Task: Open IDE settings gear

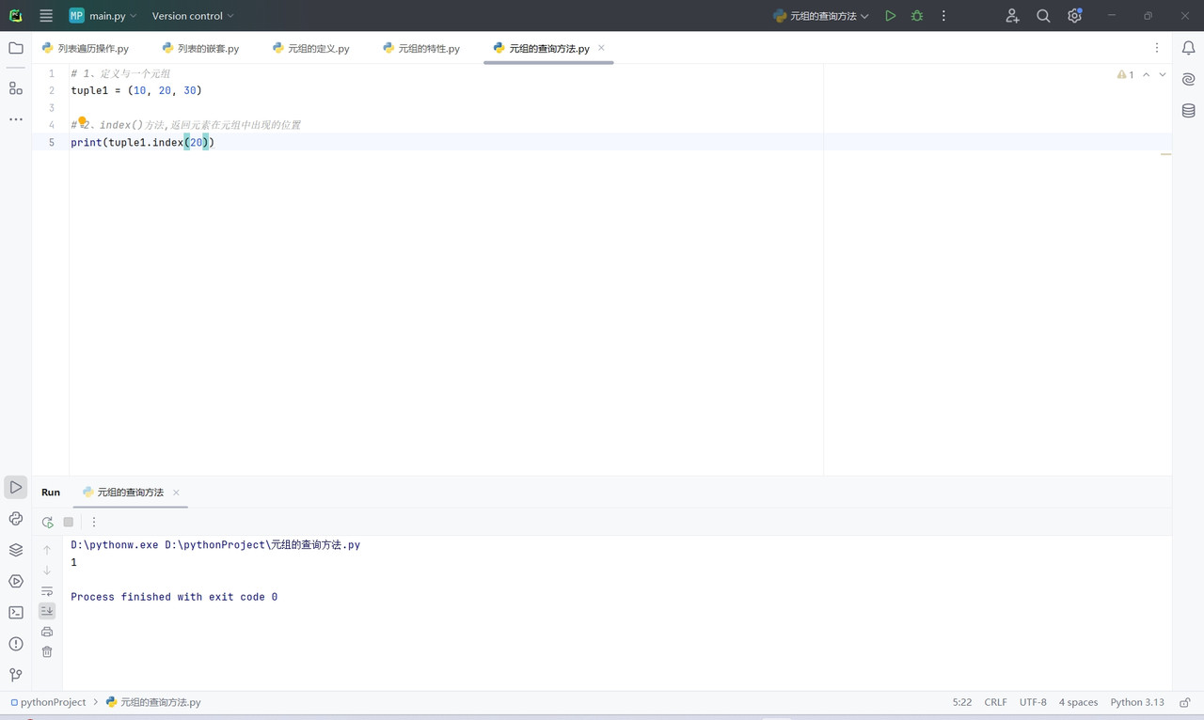Action: 1074,16
